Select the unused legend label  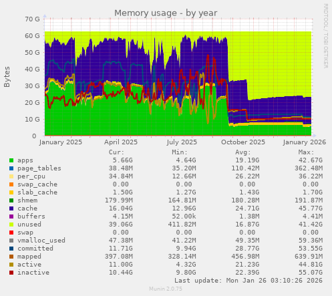point(29,225)
